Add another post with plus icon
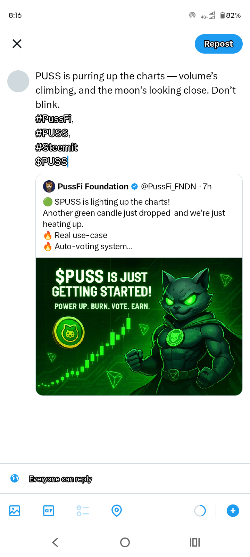Screen dimensions: 250x557 (x=233, y=511)
